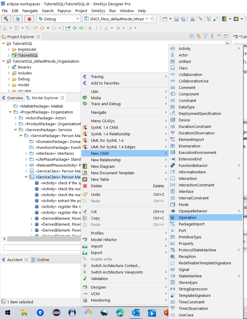Click the build hammer toolbar icon

click(x=6, y=19)
